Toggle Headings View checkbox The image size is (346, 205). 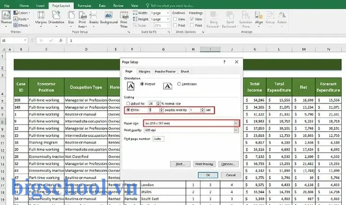[x=192, y=19]
